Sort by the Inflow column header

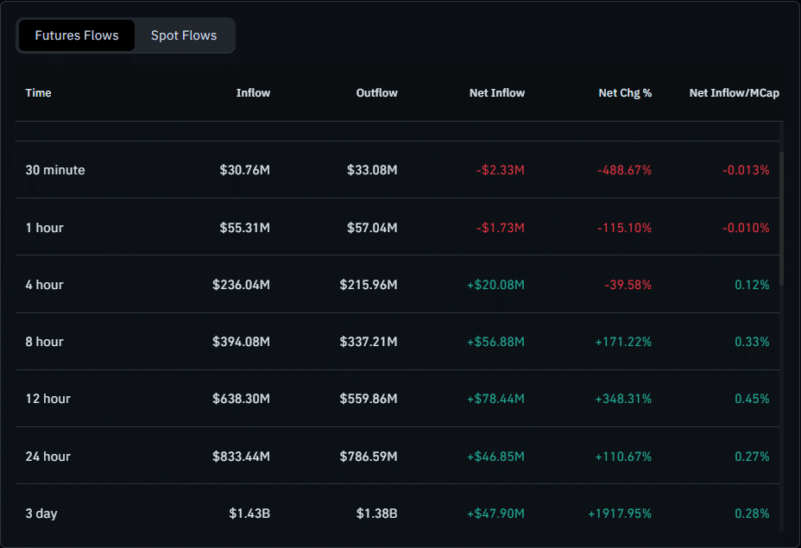point(253,92)
